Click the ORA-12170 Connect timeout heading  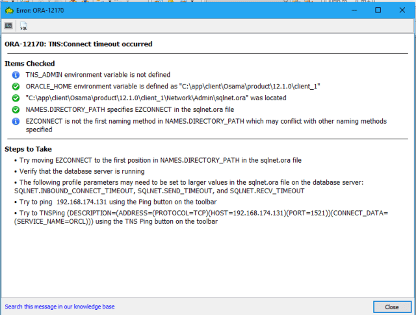[79, 44]
